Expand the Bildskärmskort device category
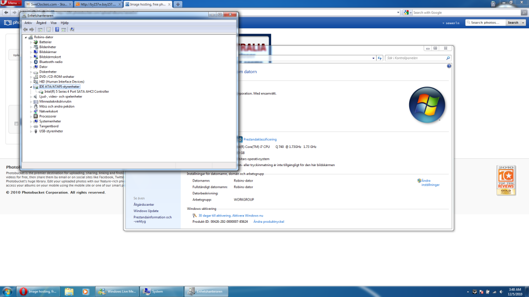 tap(30, 57)
